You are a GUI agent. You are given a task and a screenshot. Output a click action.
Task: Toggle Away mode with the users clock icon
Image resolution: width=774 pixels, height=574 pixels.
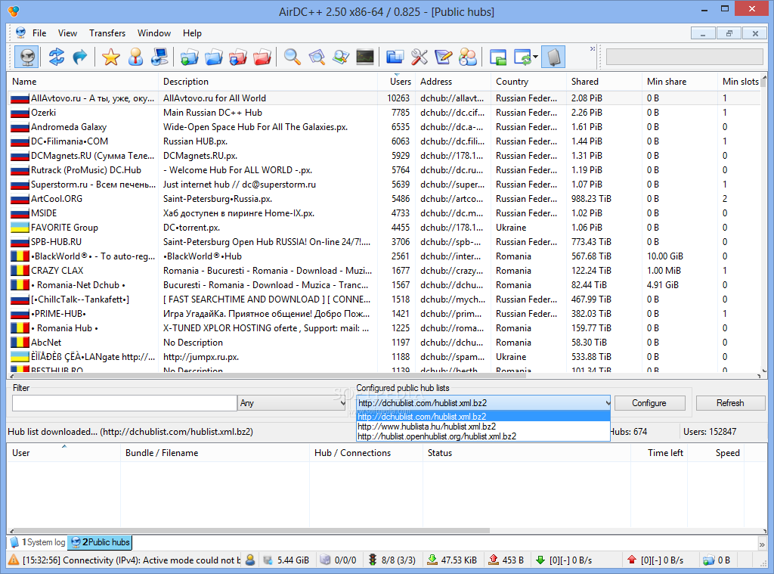467,57
